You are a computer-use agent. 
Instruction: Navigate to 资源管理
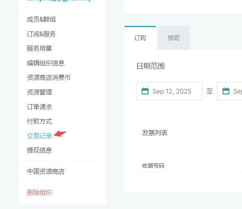[x=39, y=92]
